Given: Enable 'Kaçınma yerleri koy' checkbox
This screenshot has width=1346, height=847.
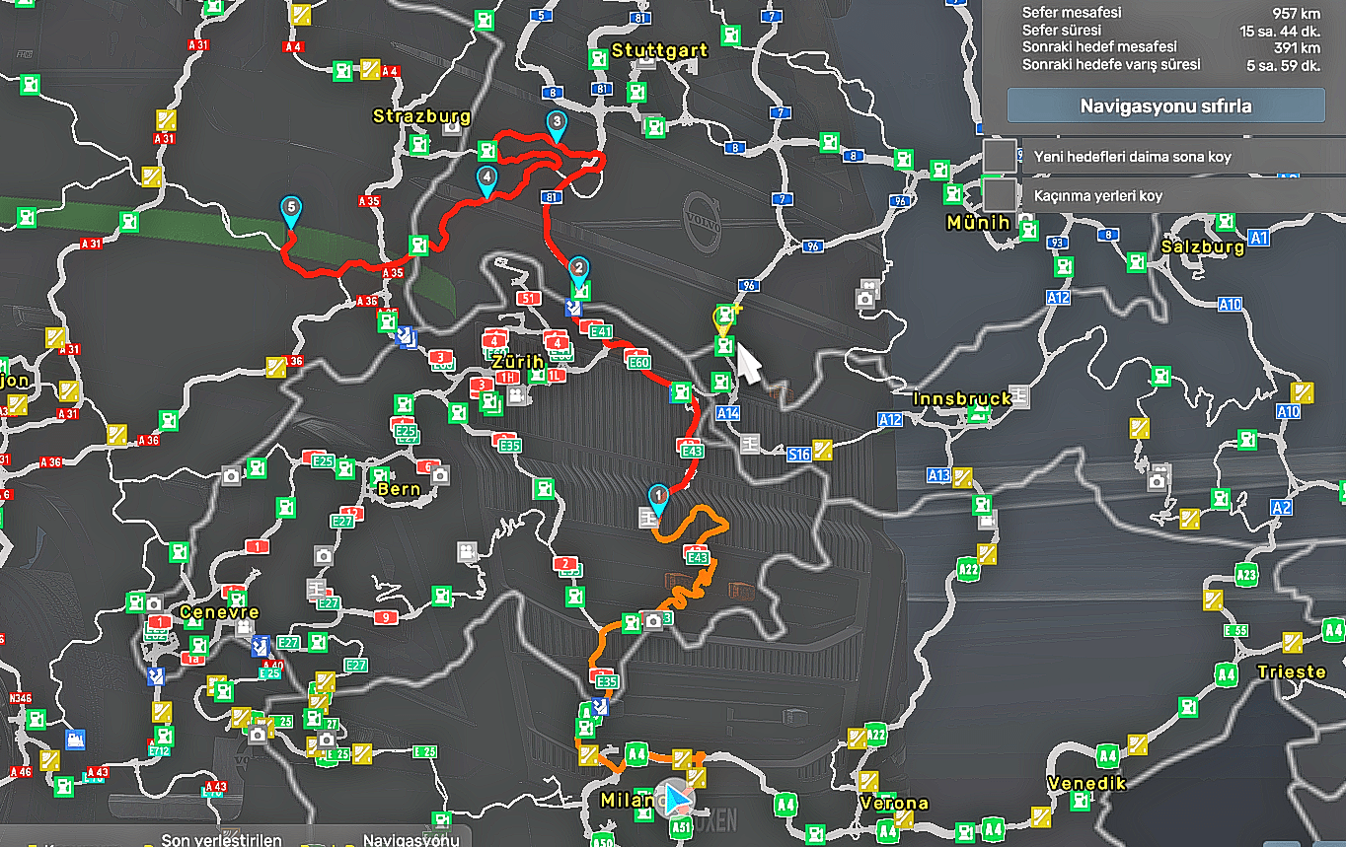Looking at the screenshot, I should pos(1001,194).
